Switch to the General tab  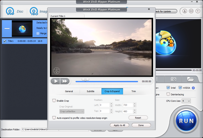coord(69,91)
